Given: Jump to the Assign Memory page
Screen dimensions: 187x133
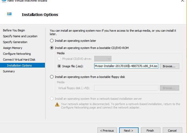Looking at the screenshot, I should click(13, 48).
